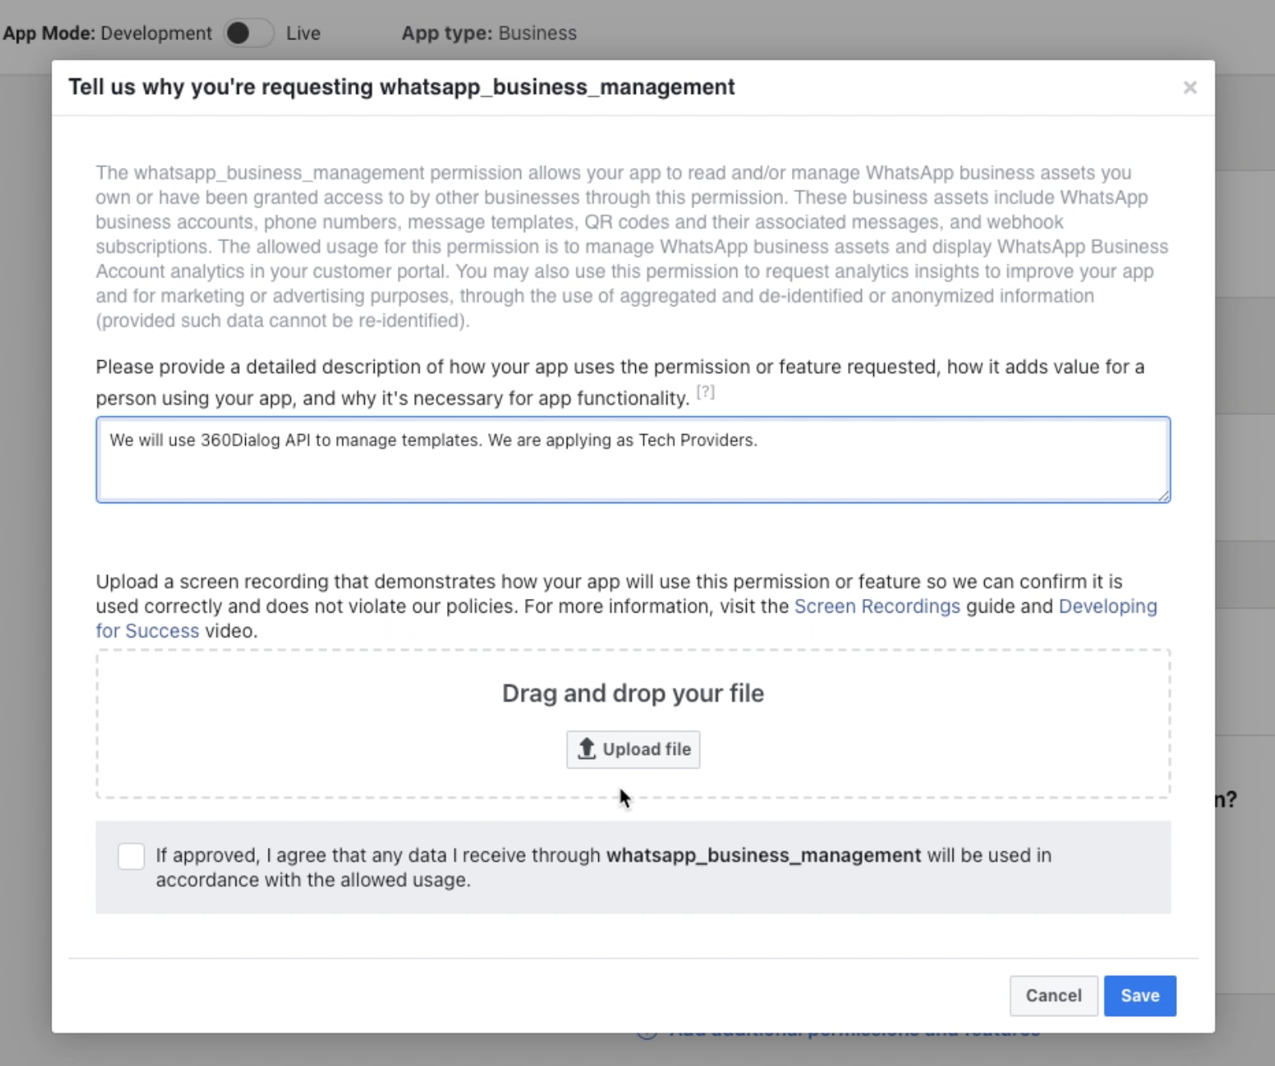Open the Screen Recordings guide link
Screen dimensions: 1275x1066
[877, 606]
